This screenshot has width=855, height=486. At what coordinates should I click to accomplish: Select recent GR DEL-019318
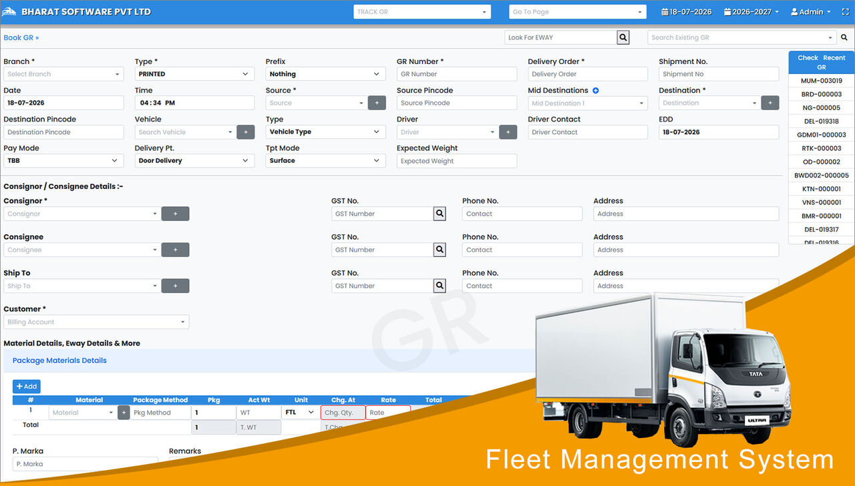tap(822, 121)
